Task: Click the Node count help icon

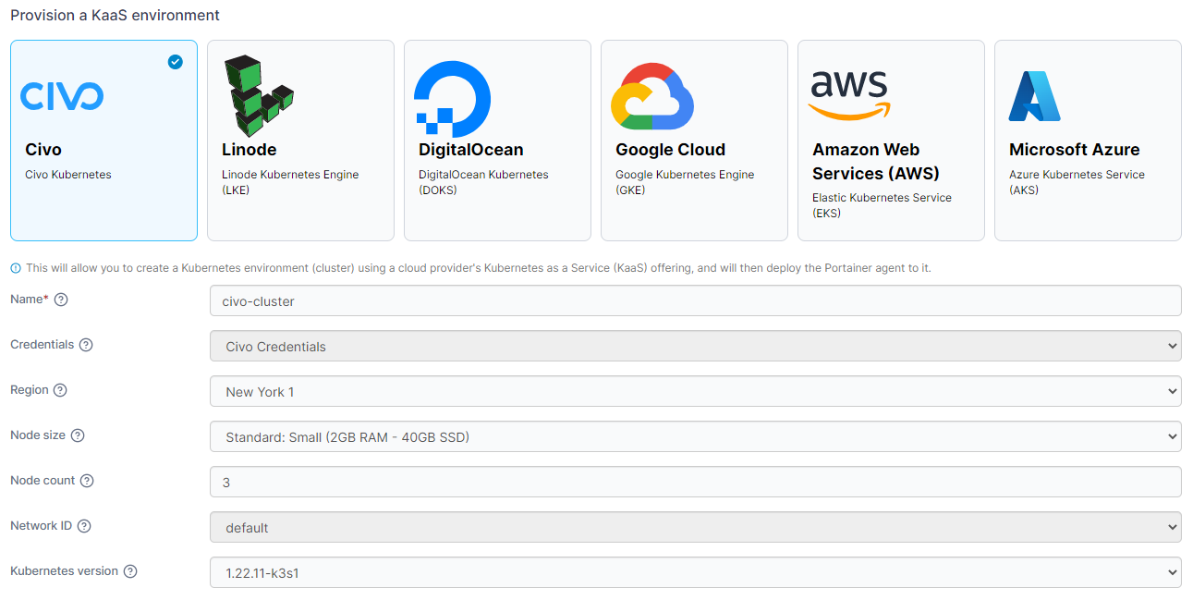Action: (87, 480)
